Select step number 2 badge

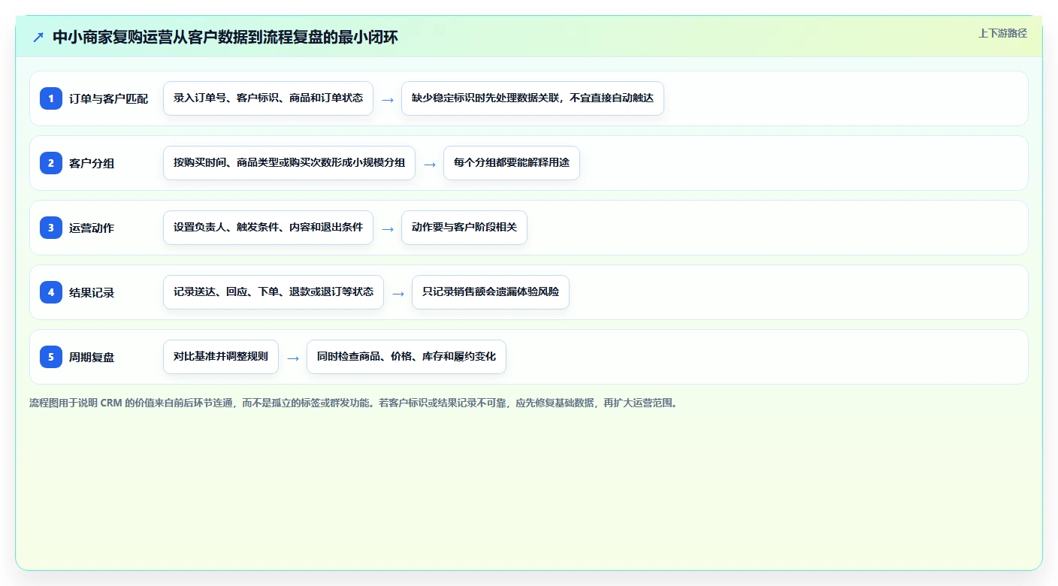pos(51,163)
